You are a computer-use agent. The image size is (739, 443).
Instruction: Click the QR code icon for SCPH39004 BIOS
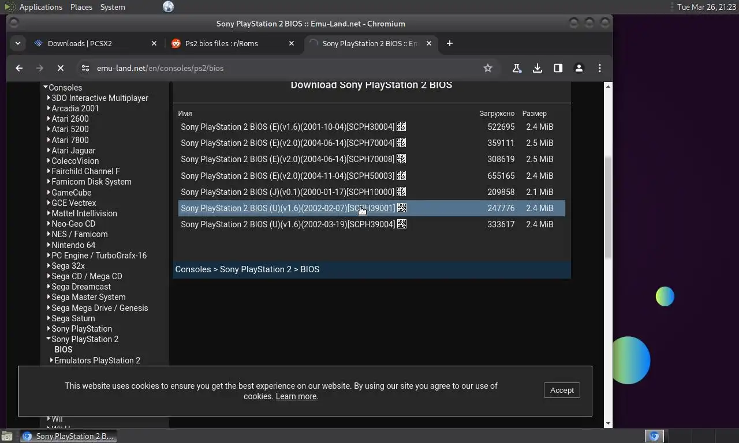coord(402,224)
